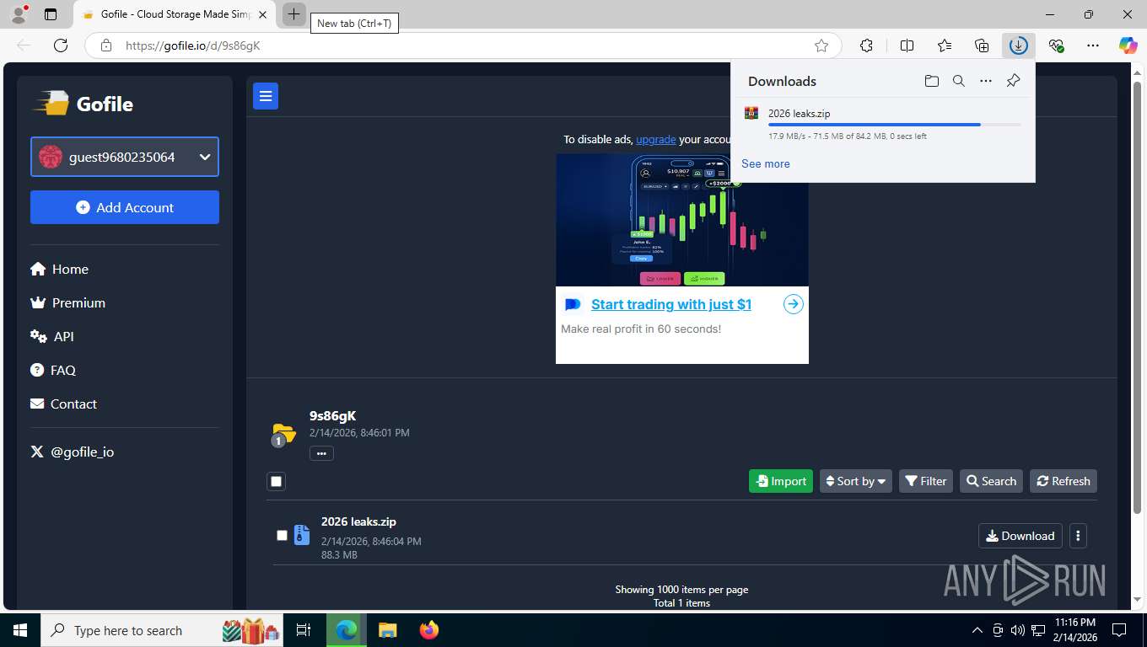Image resolution: width=1147 pixels, height=647 pixels.
Task: Click 2026 leaks.zip in Downloads panel
Action: 800,114
